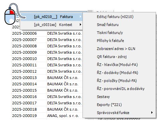This screenshot has width=157, height=121.
Task: Click DELTA Svratka s.r.o. in row 2025-200017
Action: (x=64, y=103)
